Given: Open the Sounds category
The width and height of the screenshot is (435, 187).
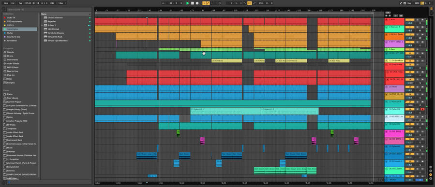Looking at the screenshot, I should 11,52.
